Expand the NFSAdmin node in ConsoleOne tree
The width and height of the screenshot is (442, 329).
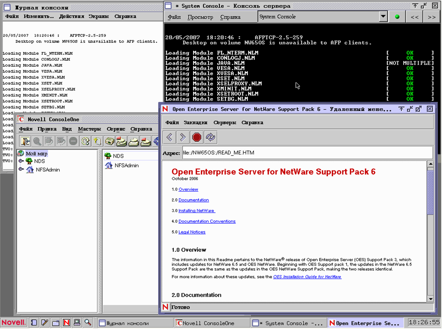[21, 169]
